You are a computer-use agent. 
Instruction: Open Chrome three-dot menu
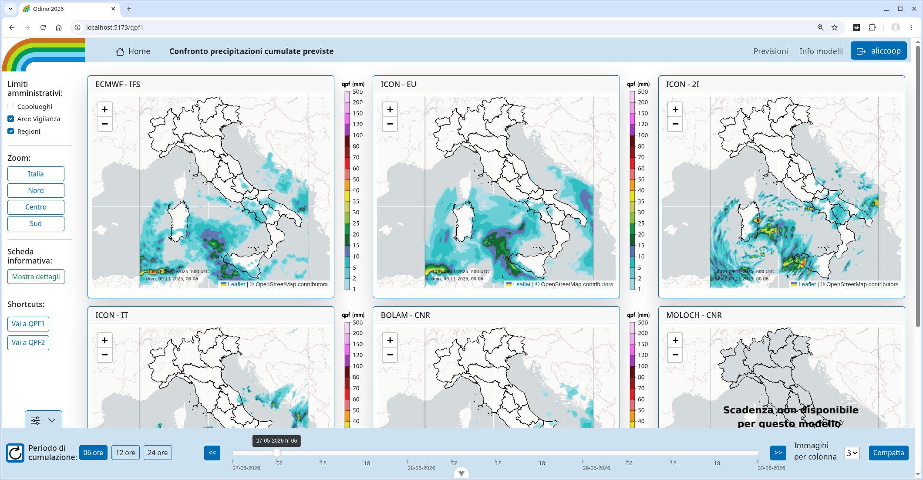911,27
